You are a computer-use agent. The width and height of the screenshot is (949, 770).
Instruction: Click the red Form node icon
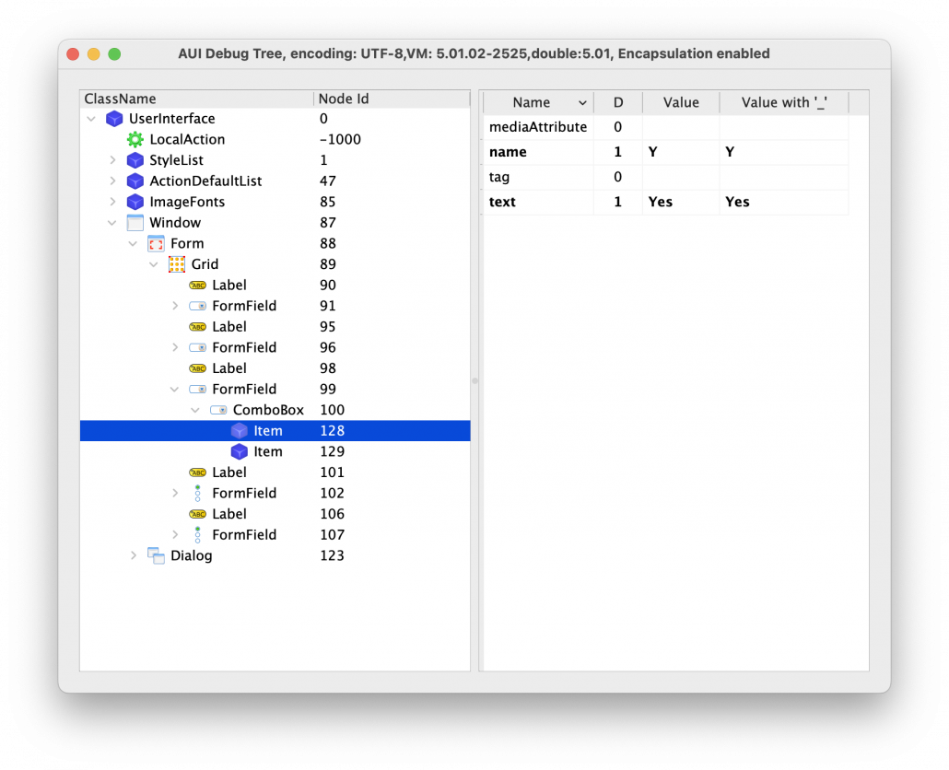tap(156, 244)
